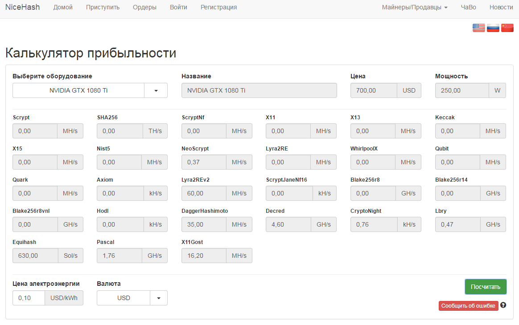Click the Equihash hashrate field
This screenshot has height=325, width=519.
tap(35, 256)
